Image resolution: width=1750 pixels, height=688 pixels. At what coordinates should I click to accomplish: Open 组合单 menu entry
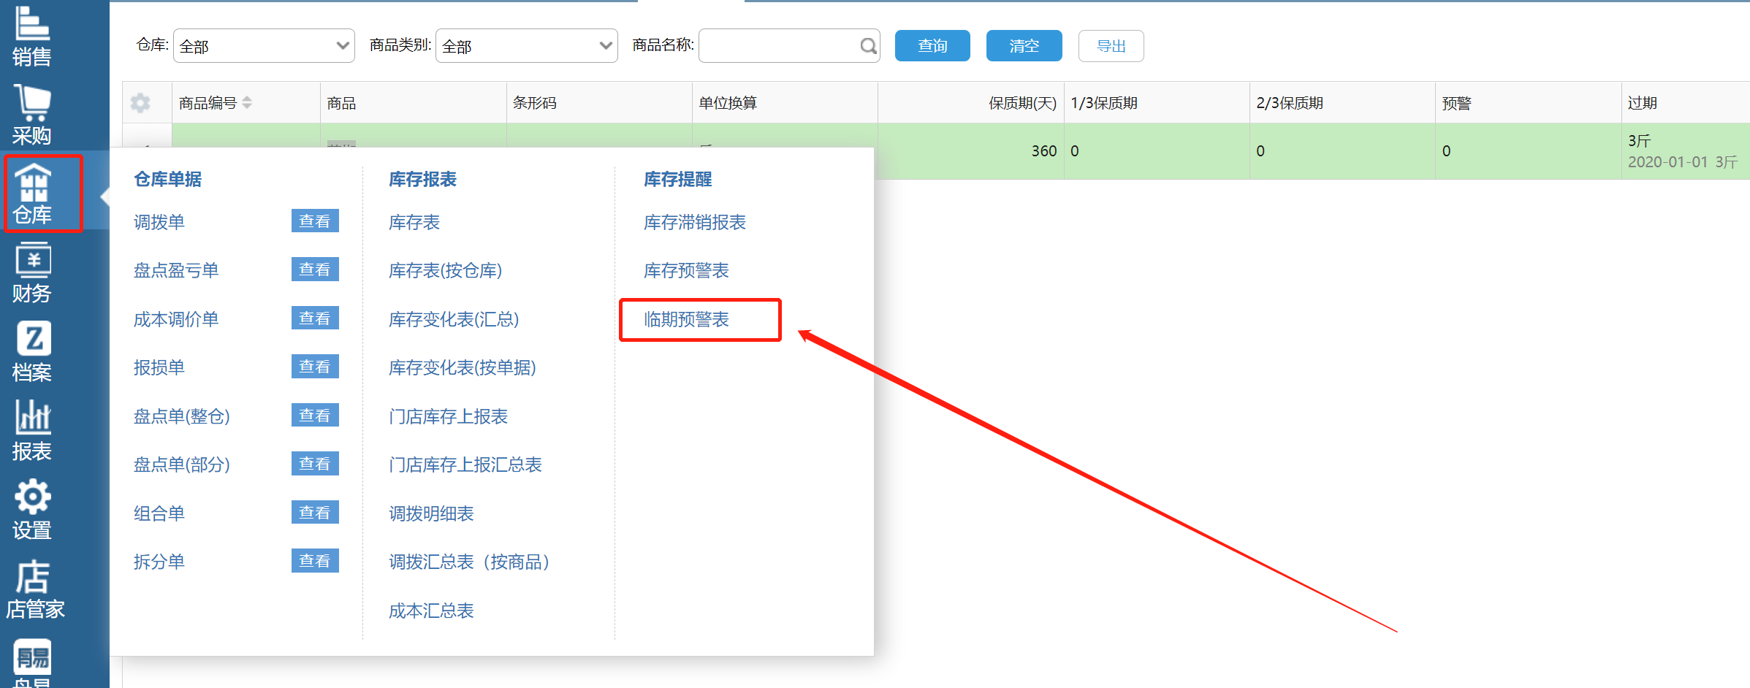pyautogui.click(x=159, y=513)
